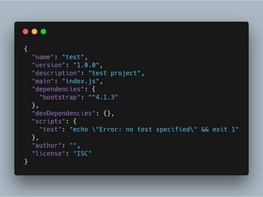The height and width of the screenshot is (197, 263).
Task: Click the red close dot
Action: point(25,31)
